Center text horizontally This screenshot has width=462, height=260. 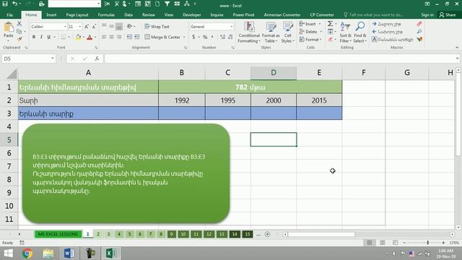pyautogui.click(x=112, y=37)
